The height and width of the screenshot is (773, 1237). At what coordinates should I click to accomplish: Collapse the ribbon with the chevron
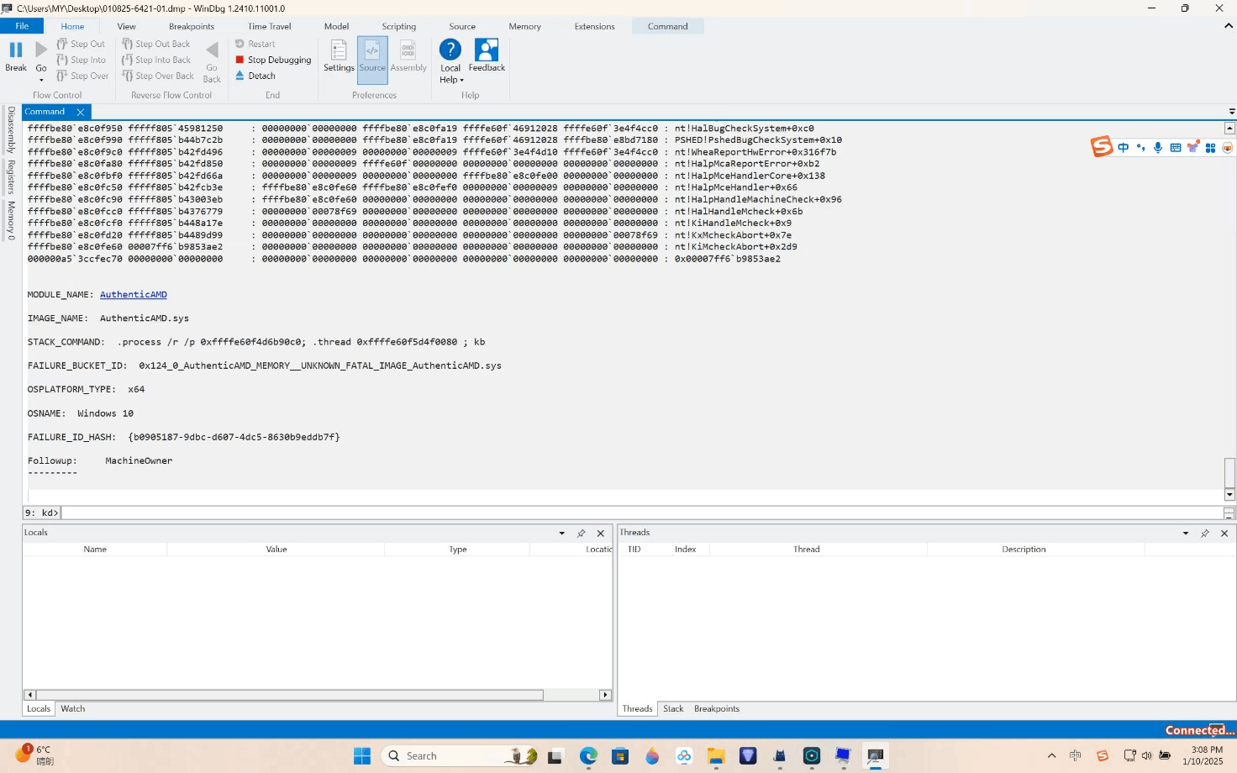1229,26
